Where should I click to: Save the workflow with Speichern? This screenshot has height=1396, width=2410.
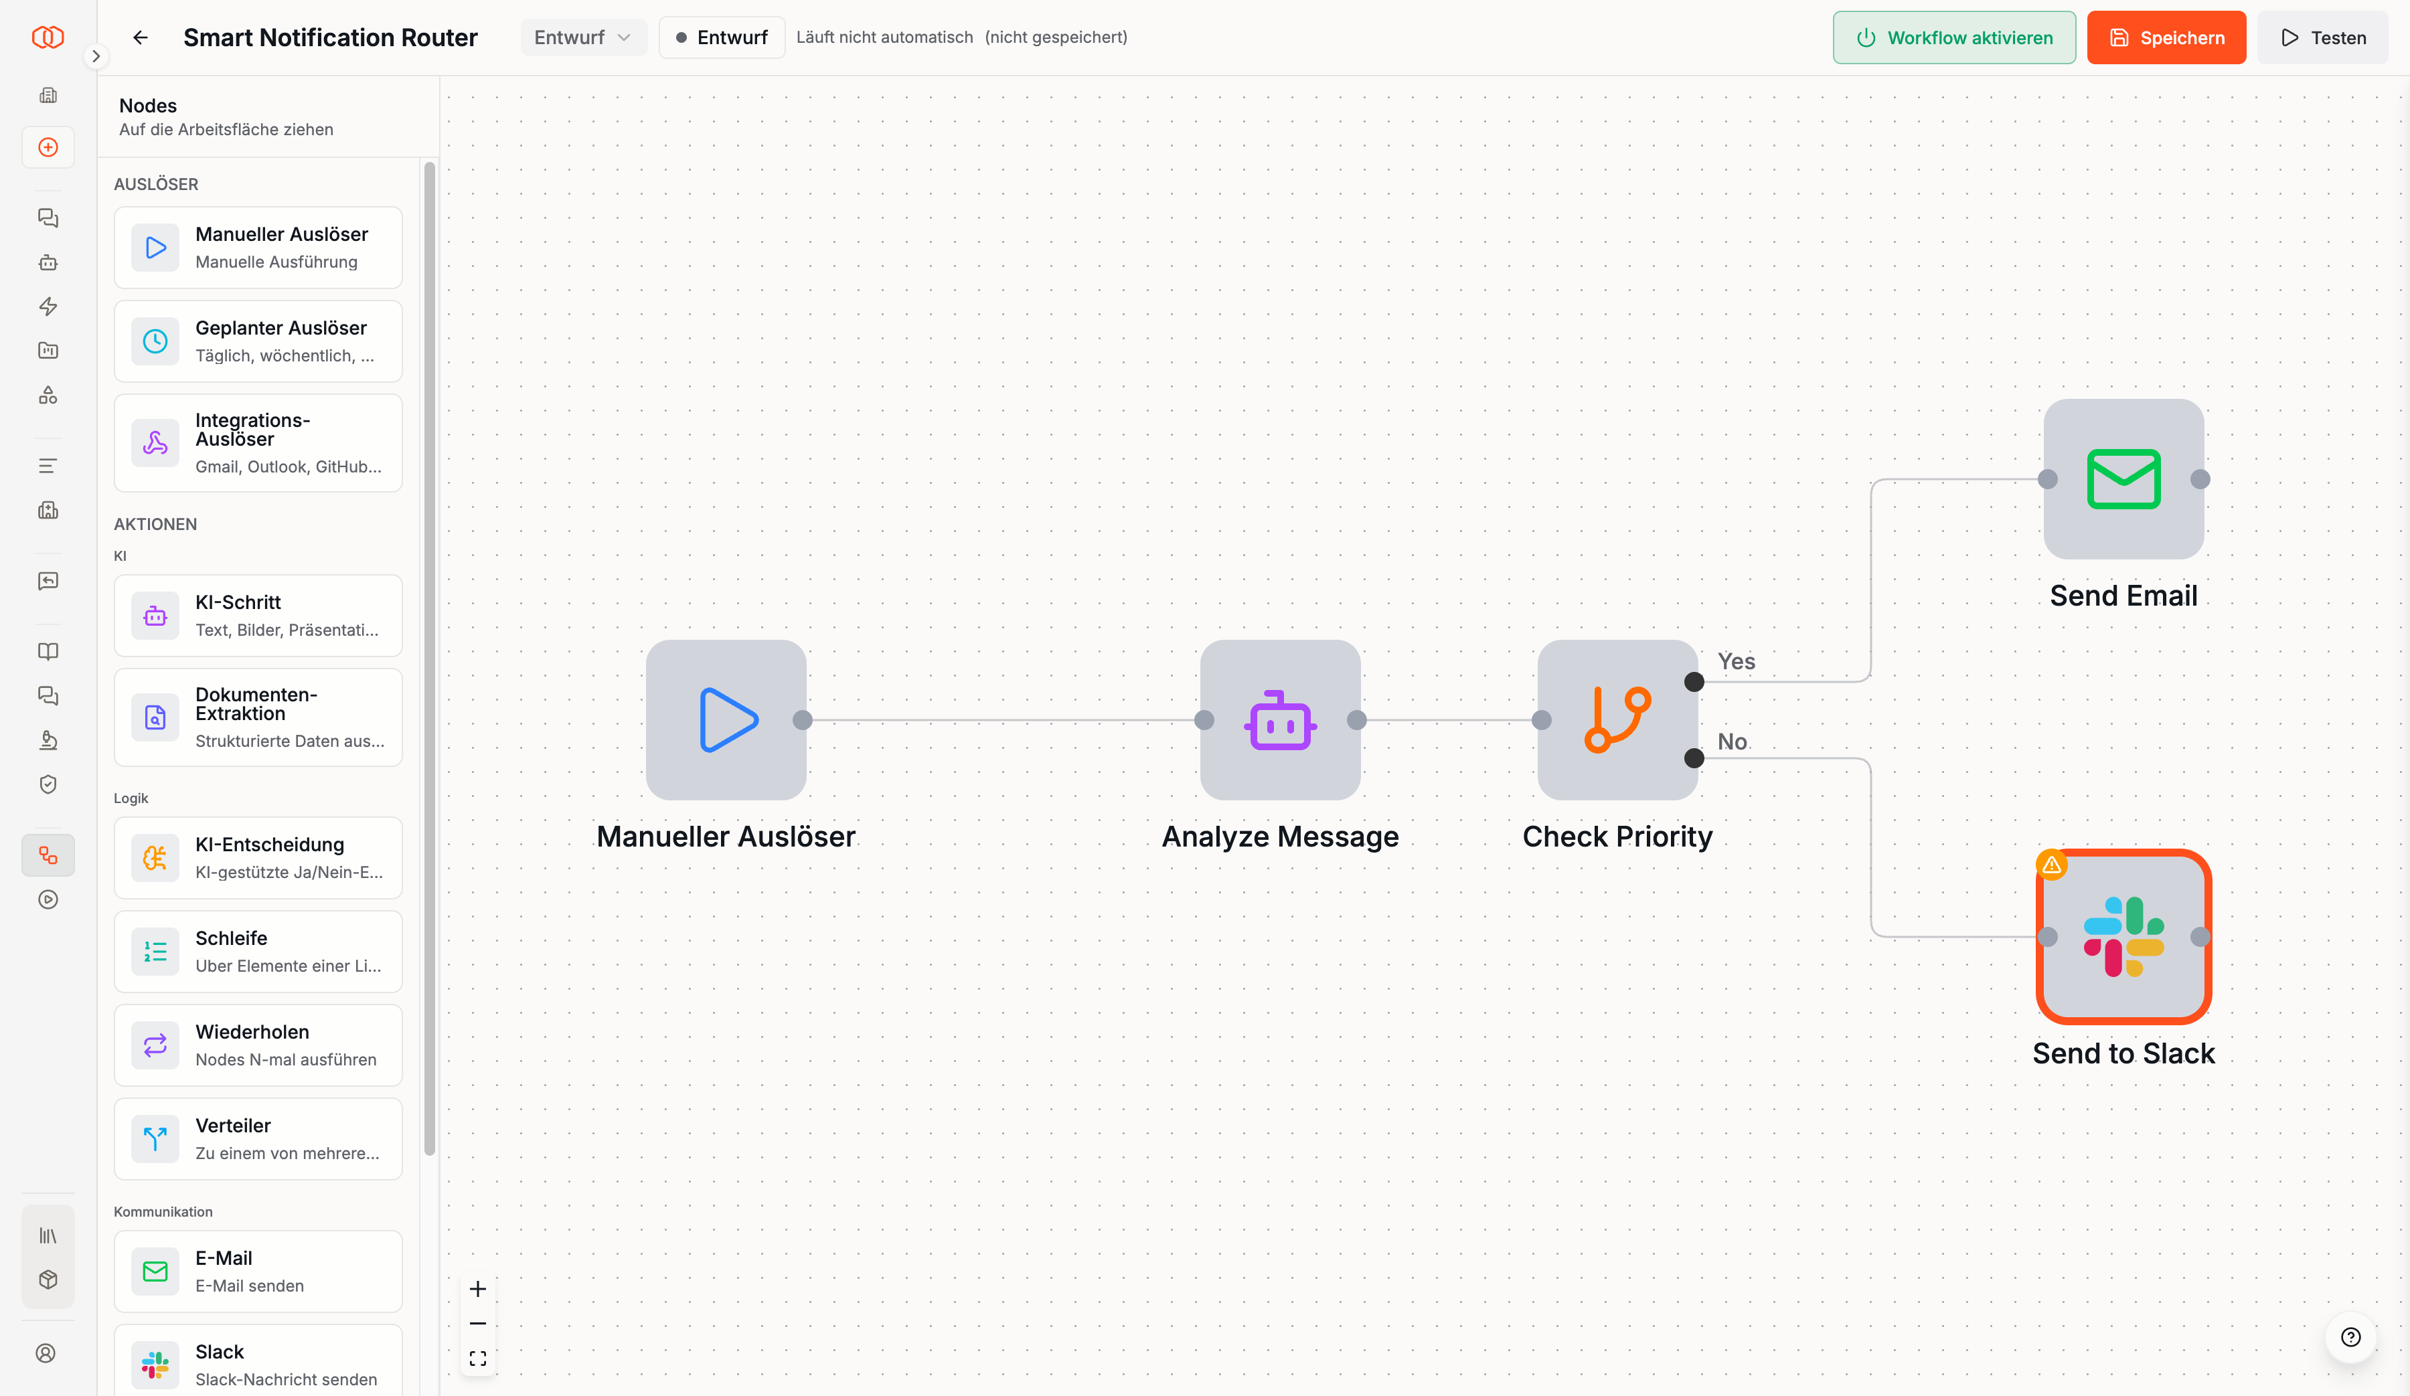(x=2166, y=37)
